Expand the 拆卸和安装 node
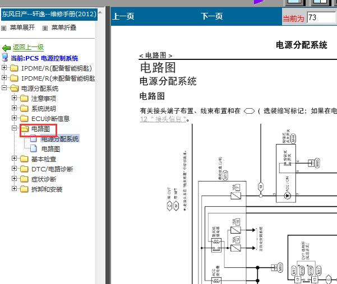The height and width of the screenshot is (284, 337). pos(14,188)
